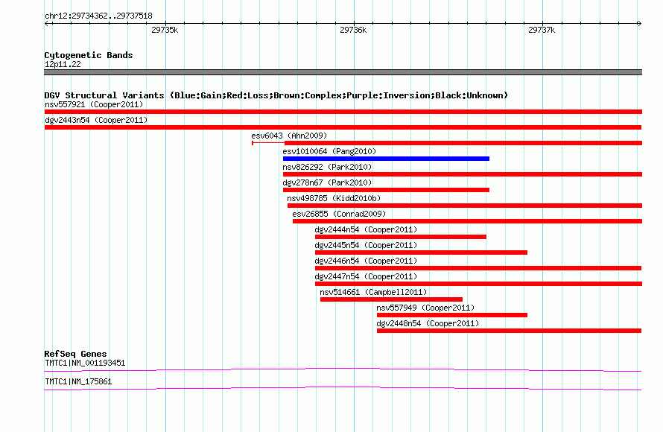Image resolution: width=663 pixels, height=432 pixels.
Task: Click the dgv278n67 (Park2010) label
Action: point(327,182)
